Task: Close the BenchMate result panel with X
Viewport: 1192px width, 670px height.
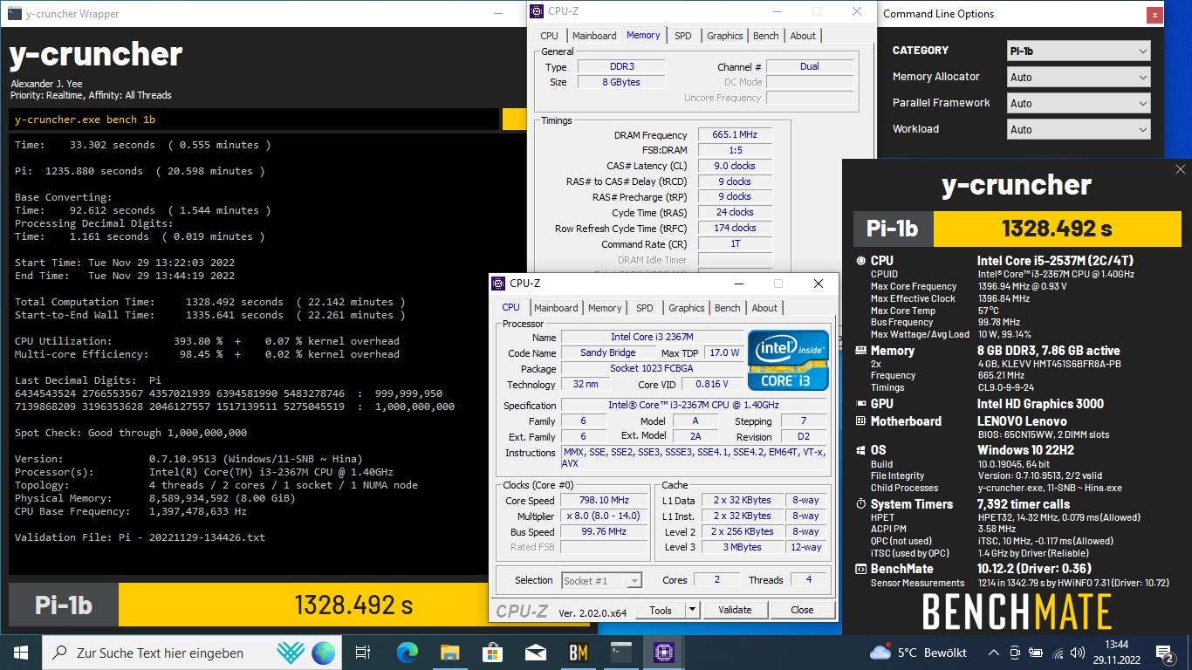Action: 1180,169
